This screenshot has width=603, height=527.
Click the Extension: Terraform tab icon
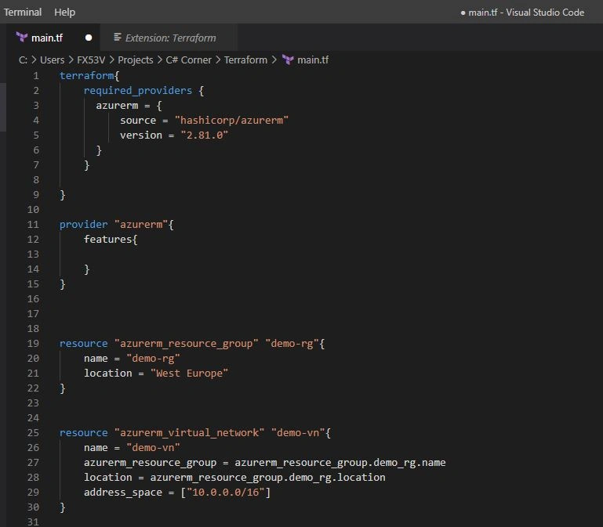coord(118,38)
